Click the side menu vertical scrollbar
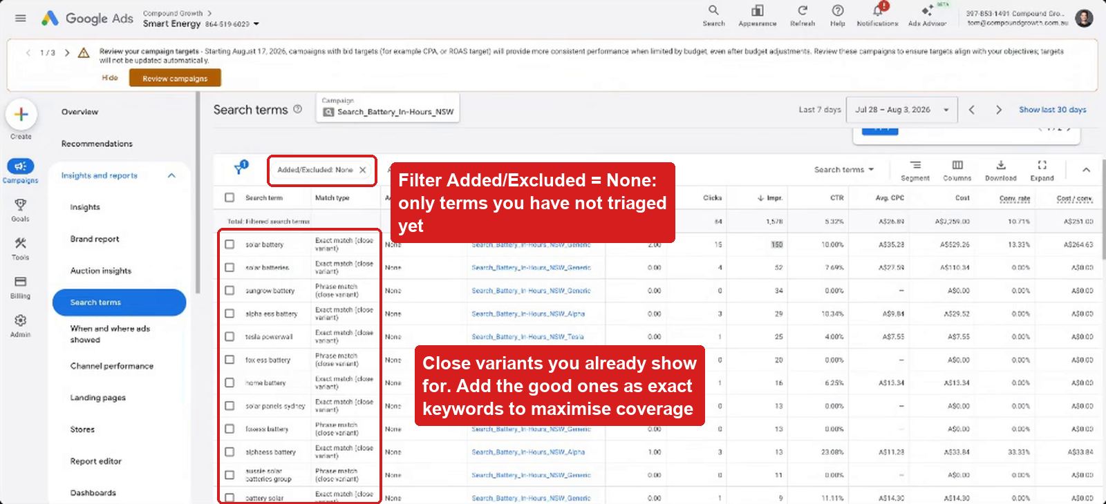The image size is (1106, 504). point(198,193)
